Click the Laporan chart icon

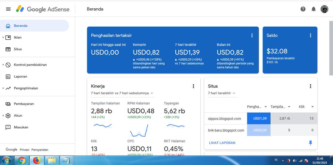[8, 76]
